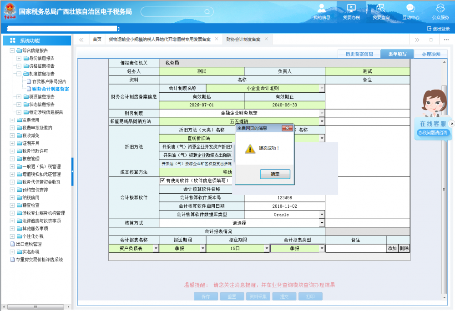Open 资产负债表 report name dropdown
Image resolution: width=455 pixels, height=311 pixels.
(156, 249)
